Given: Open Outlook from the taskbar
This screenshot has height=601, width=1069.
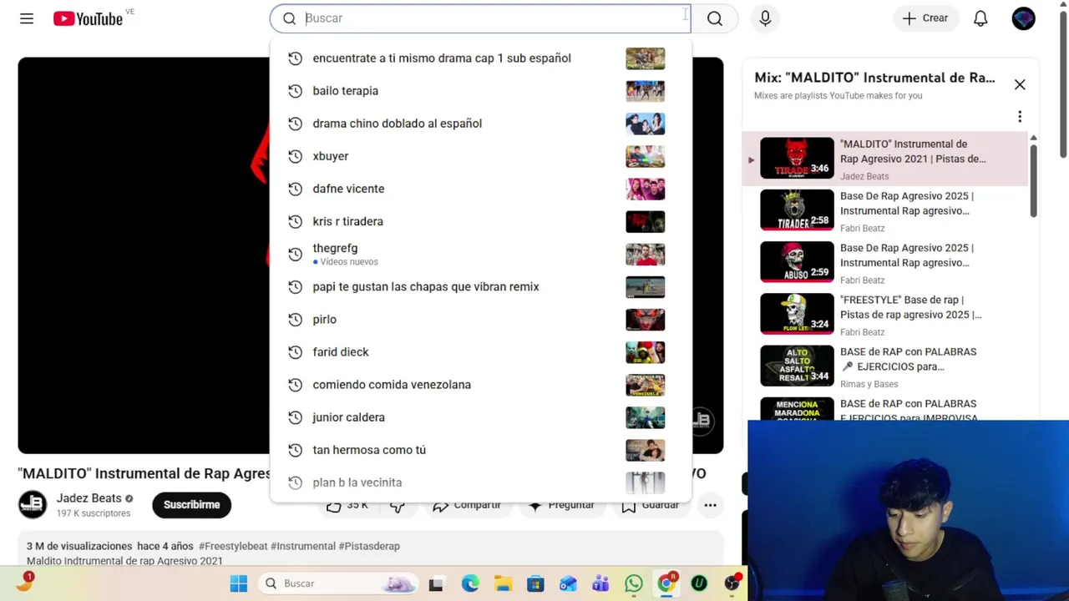Looking at the screenshot, I should pos(568,583).
